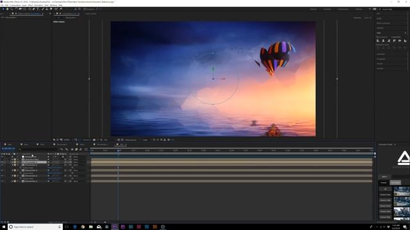The image size is (410, 230).
Task: Click the timeline current time indicator
Action: point(119,151)
